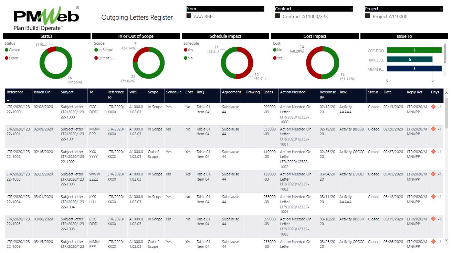Viewport: 452px width, 253px height.
Task: Click the KKK LLLL bar in Issue To
Action: pyautogui.click(x=410, y=59)
